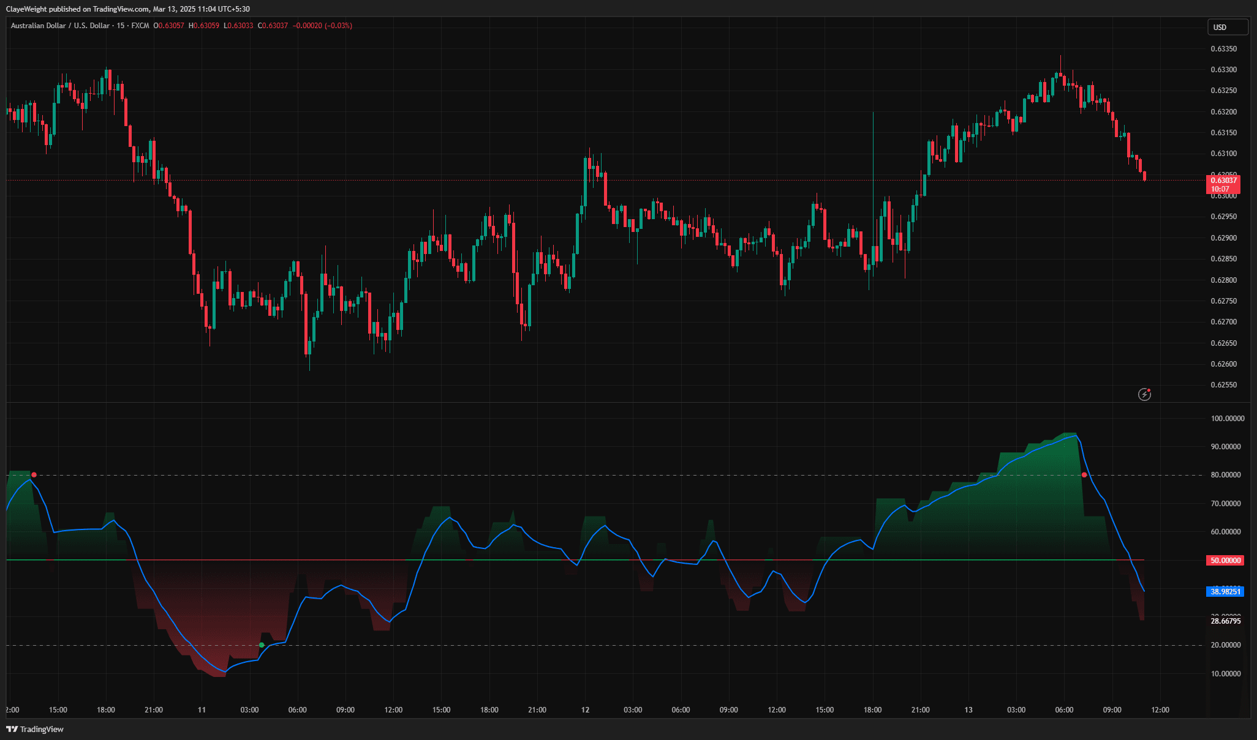
Task: Toggle the USD currency unit button
Action: [x=1227, y=27]
